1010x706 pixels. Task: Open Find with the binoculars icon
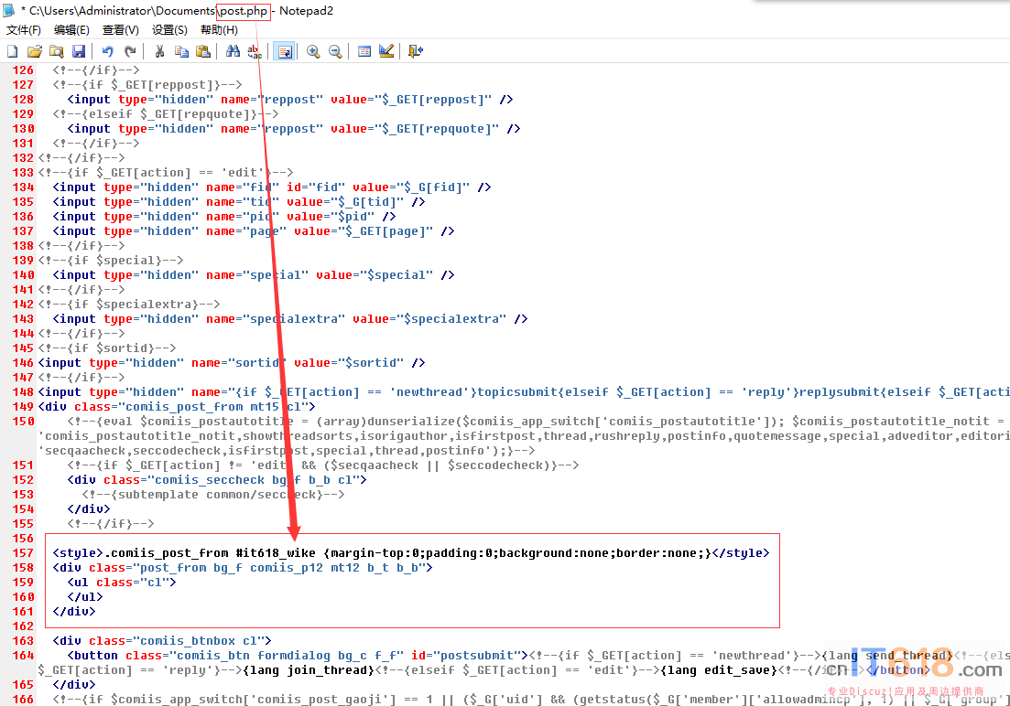click(233, 51)
